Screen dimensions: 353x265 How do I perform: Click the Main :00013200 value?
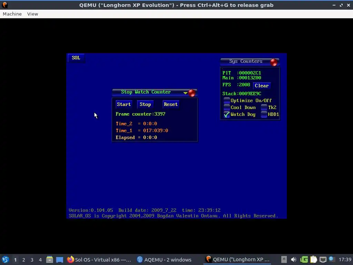tap(242, 78)
